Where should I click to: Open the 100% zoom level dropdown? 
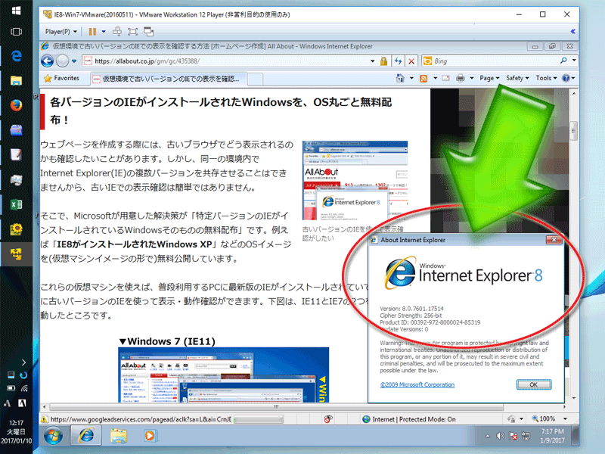[552, 418]
